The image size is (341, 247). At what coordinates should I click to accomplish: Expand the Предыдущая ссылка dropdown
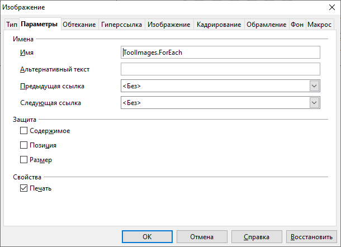tap(314, 86)
